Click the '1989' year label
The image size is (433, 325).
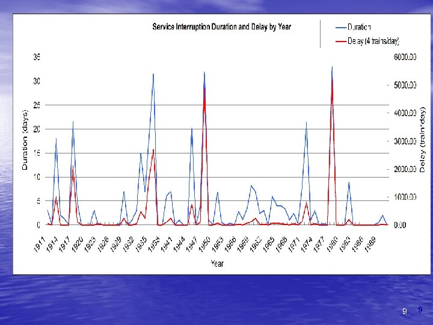[x=371, y=244]
